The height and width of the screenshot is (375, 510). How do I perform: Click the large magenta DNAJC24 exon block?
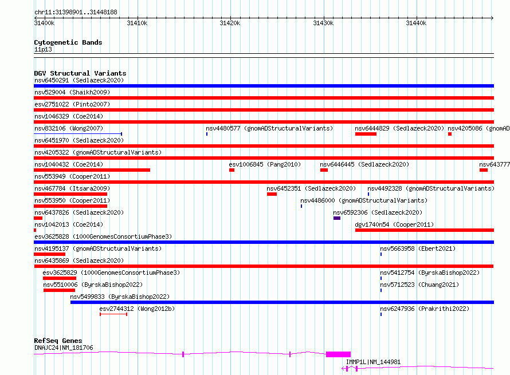coord(338,354)
